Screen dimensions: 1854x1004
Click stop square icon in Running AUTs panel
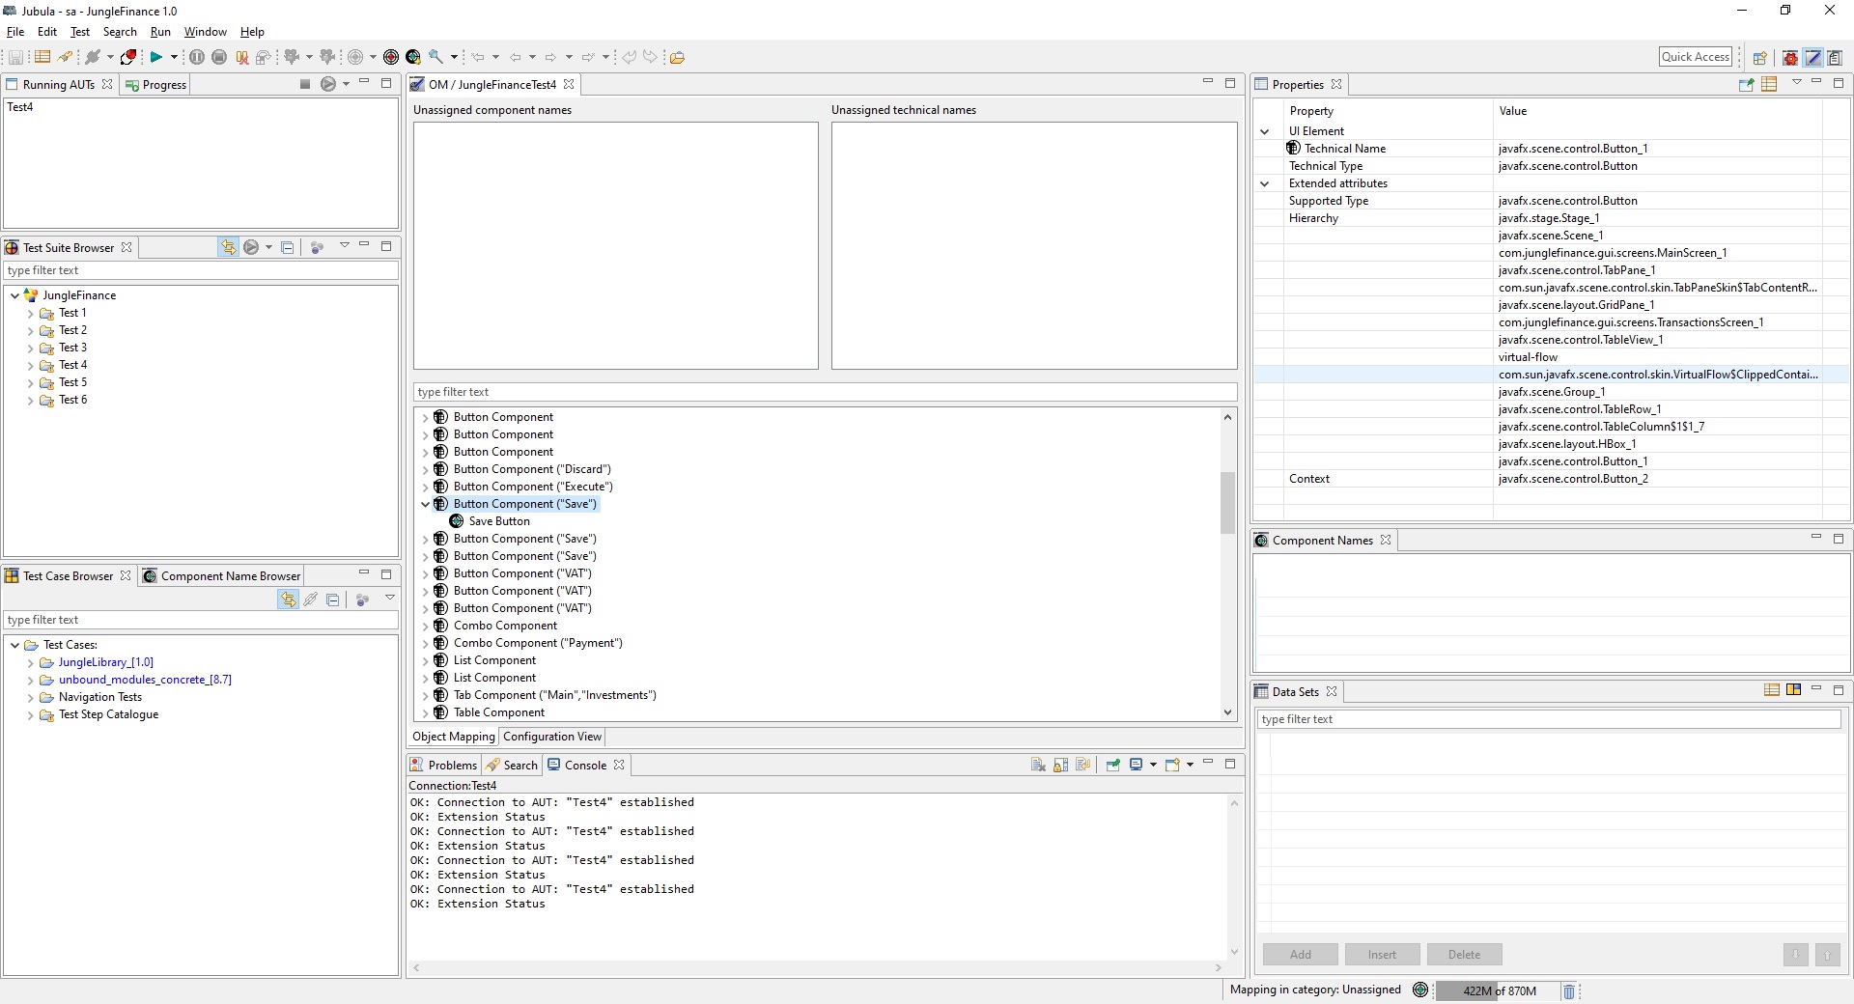[305, 84]
